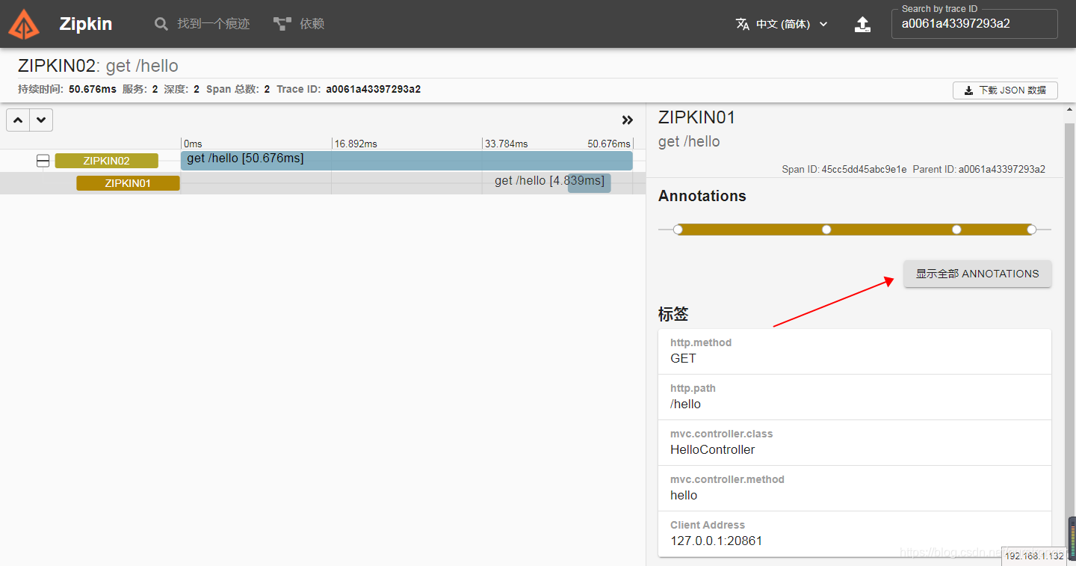Collapse the ZIPKIN02 span tree node
The width and height of the screenshot is (1076, 566).
(x=43, y=161)
